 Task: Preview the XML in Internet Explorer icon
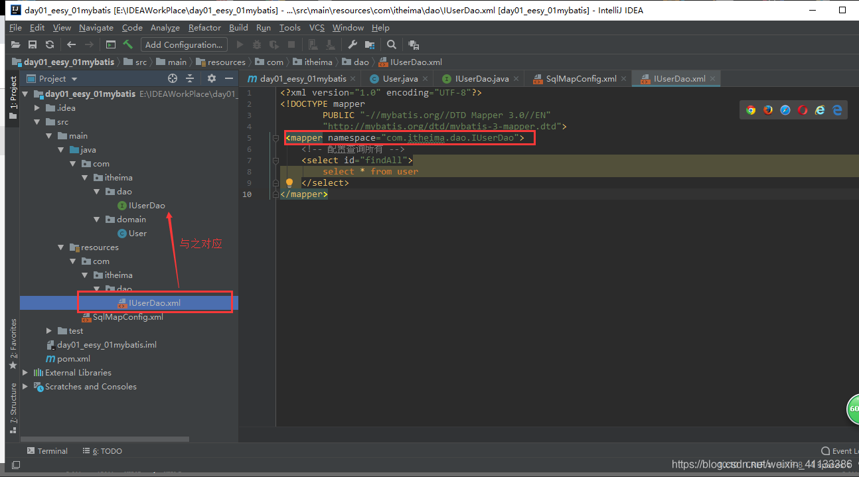click(820, 110)
